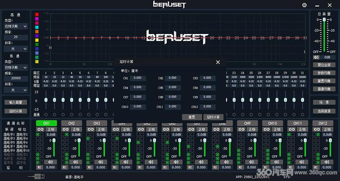Screen dimensions: 340x181
Task: Select the CH2 channel tab
Action: [71, 123]
